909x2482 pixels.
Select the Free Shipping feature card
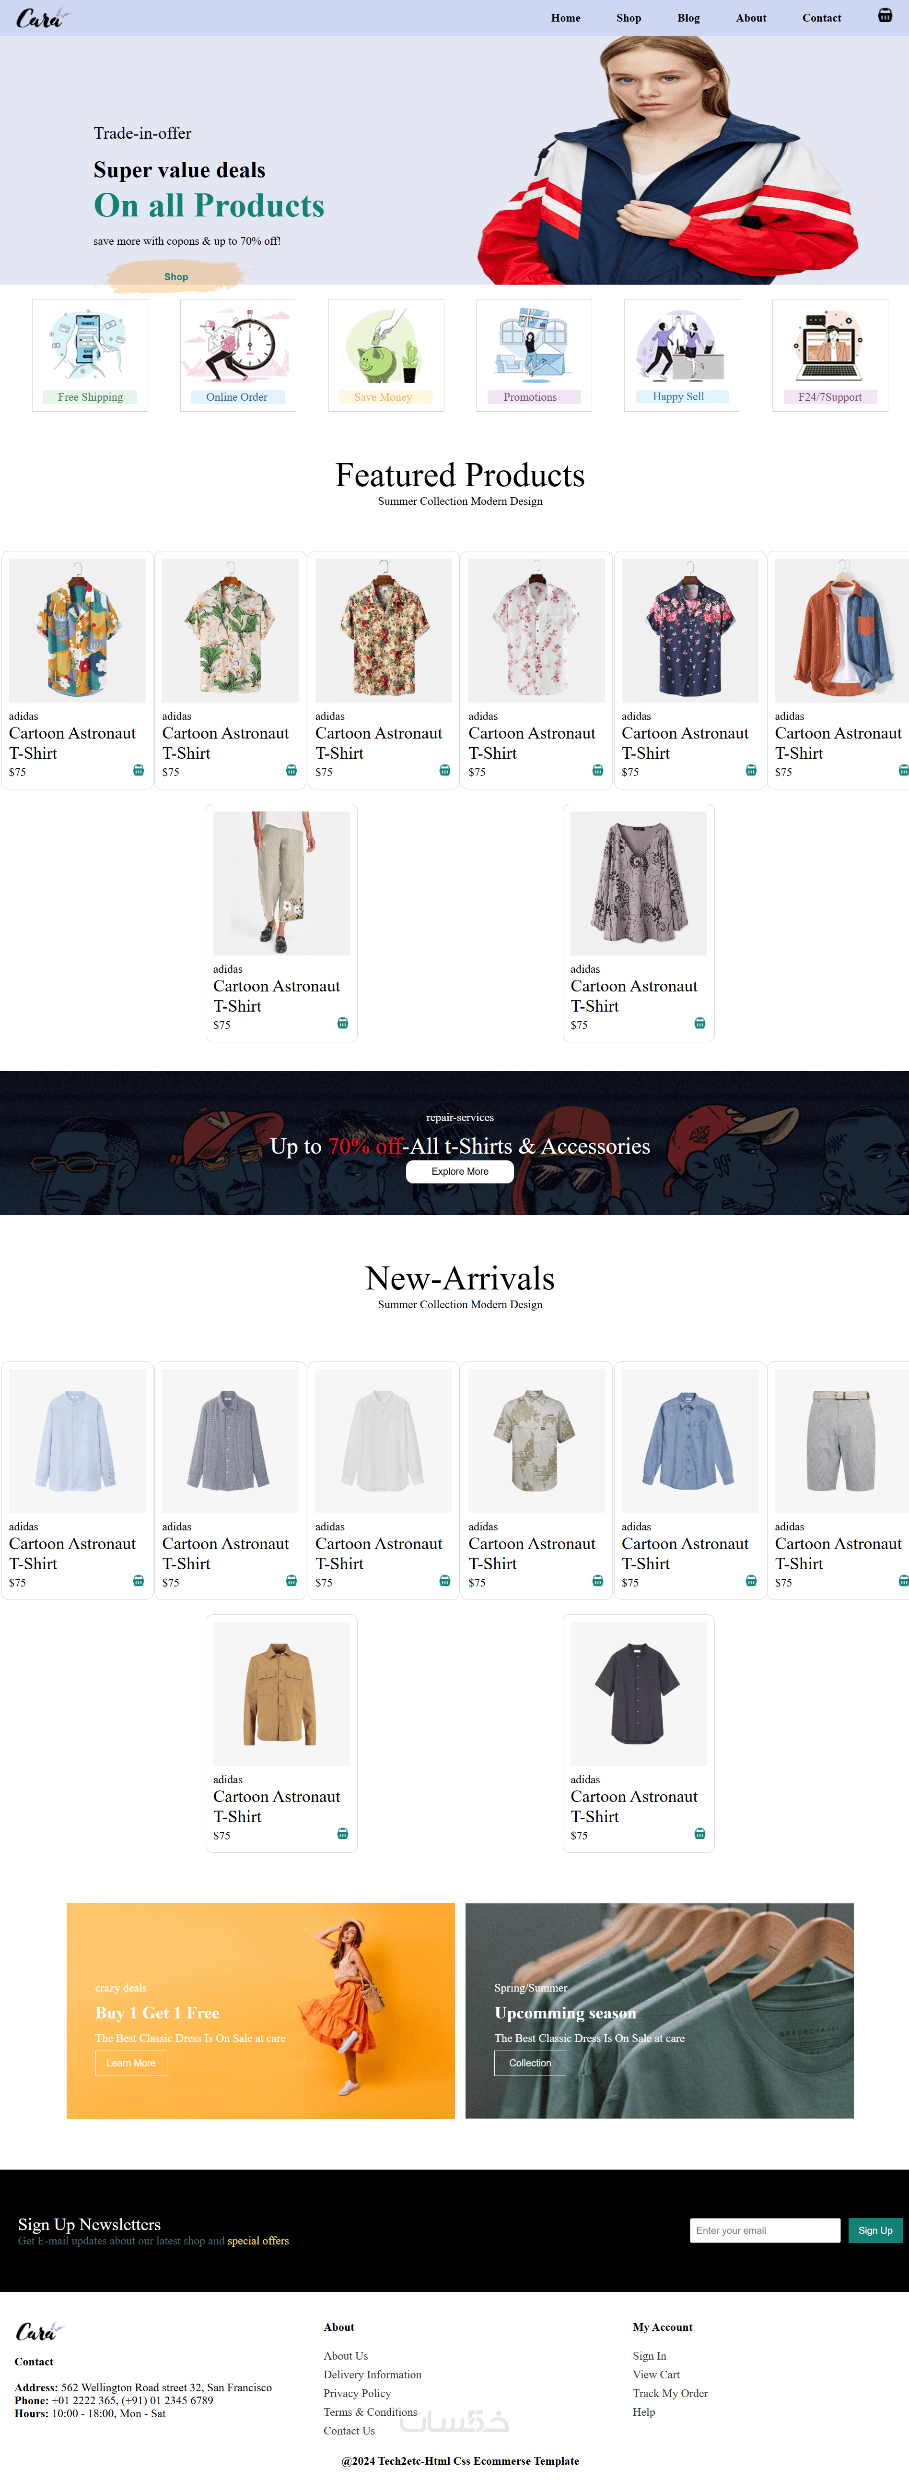pyautogui.click(x=91, y=356)
